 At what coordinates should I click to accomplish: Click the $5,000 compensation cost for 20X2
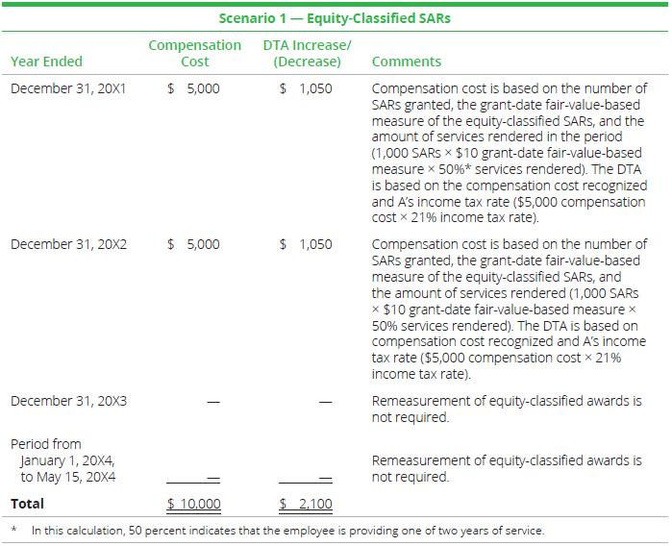[x=193, y=244]
